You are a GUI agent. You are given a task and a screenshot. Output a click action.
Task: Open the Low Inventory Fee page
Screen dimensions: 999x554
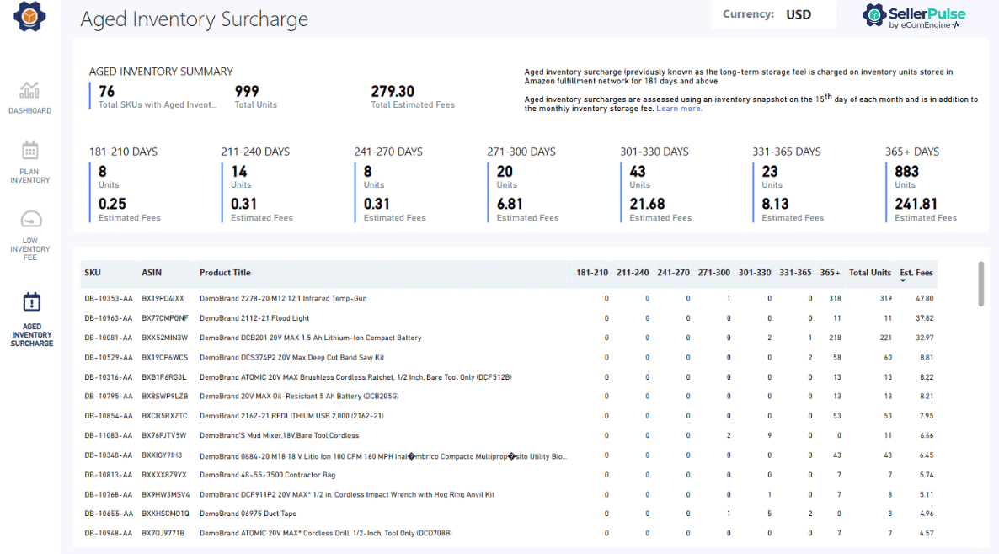tap(29, 229)
